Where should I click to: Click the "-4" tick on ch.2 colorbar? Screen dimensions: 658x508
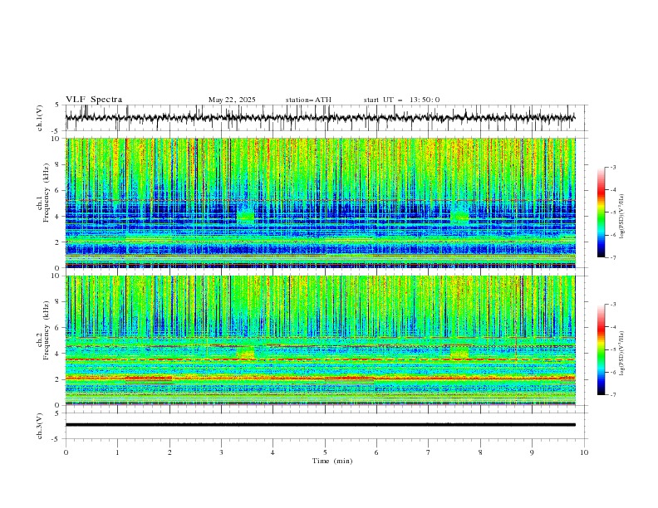pyautogui.click(x=613, y=327)
